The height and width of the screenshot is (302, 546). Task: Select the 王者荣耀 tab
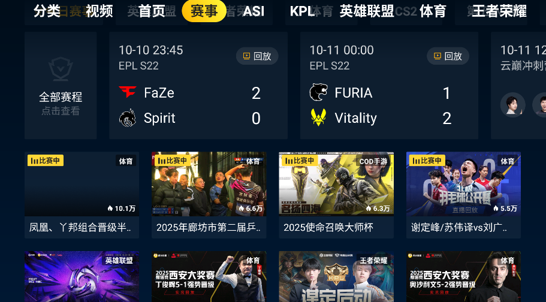point(499,11)
